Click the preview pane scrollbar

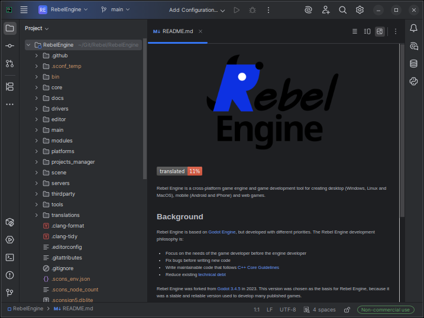coord(402,131)
